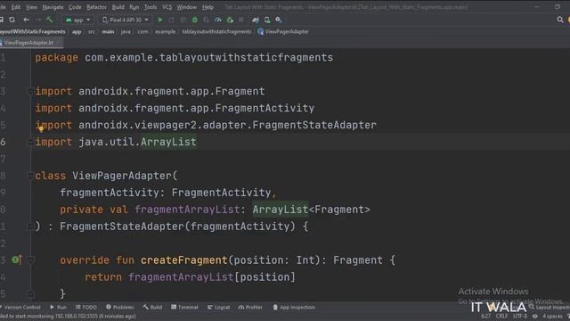Open the Navigate menu
Viewport: 570px width, 321px height.
[53, 7]
